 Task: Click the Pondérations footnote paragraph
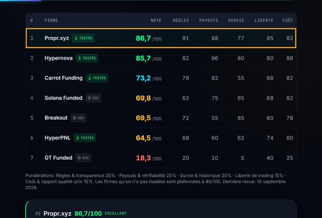(x=155, y=182)
